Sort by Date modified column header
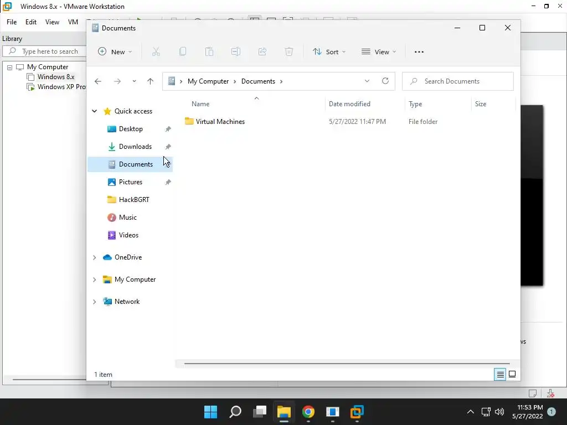 (349, 103)
